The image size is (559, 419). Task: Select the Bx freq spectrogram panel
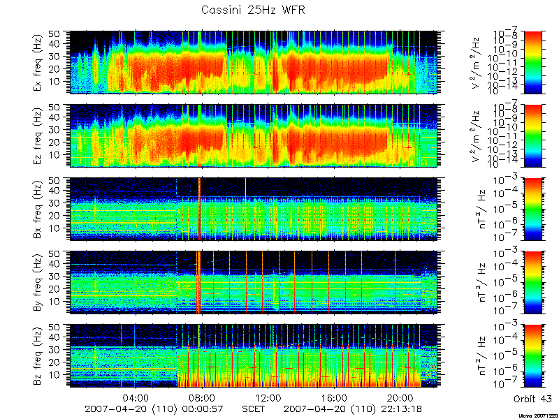(x=253, y=209)
